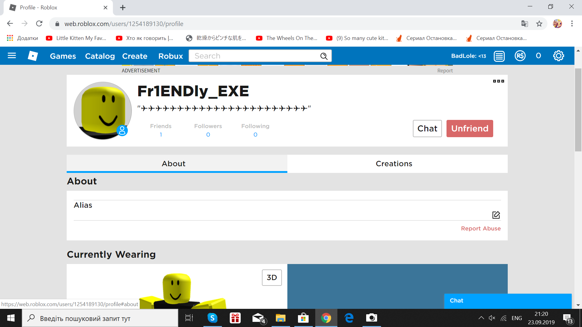Screen dimensions: 582x327
Task: Click the Chat button
Action: tap(427, 128)
